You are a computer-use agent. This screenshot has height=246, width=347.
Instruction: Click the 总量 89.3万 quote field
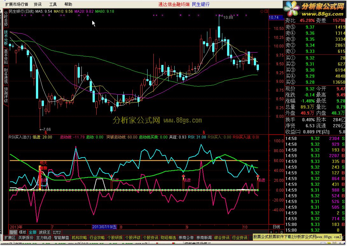[x=300, y=107]
